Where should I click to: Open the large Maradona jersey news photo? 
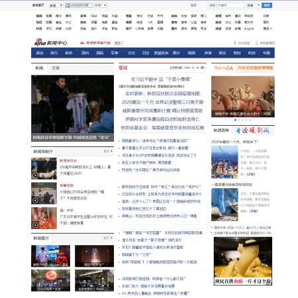72,108
